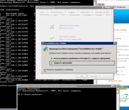Click green arrow beside 'Закрыть программу'
129x110 pixels.
coord(51,63)
